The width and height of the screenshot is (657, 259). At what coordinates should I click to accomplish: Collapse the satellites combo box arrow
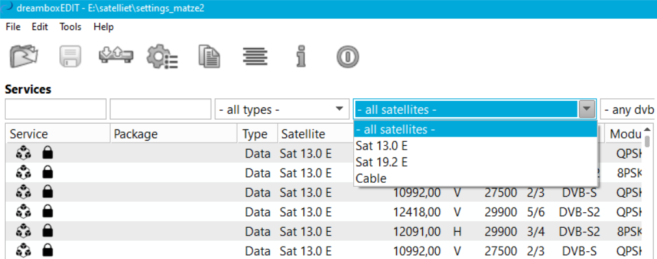pos(587,110)
